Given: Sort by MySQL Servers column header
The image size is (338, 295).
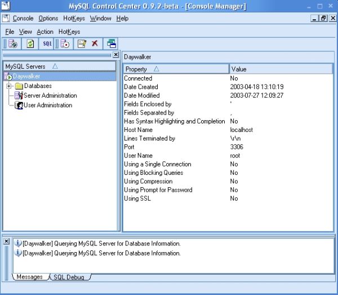Looking at the screenshot, I should pyautogui.click(x=60, y=66).
